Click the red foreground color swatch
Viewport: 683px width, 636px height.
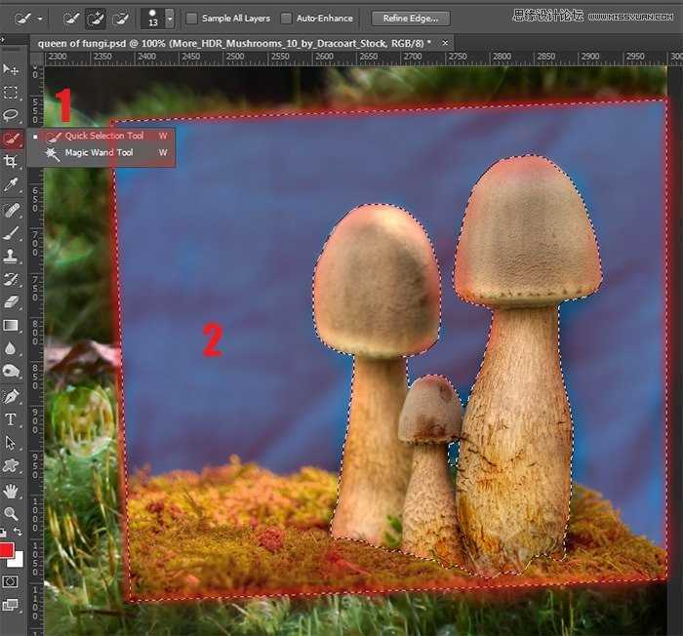coord(8,551)
